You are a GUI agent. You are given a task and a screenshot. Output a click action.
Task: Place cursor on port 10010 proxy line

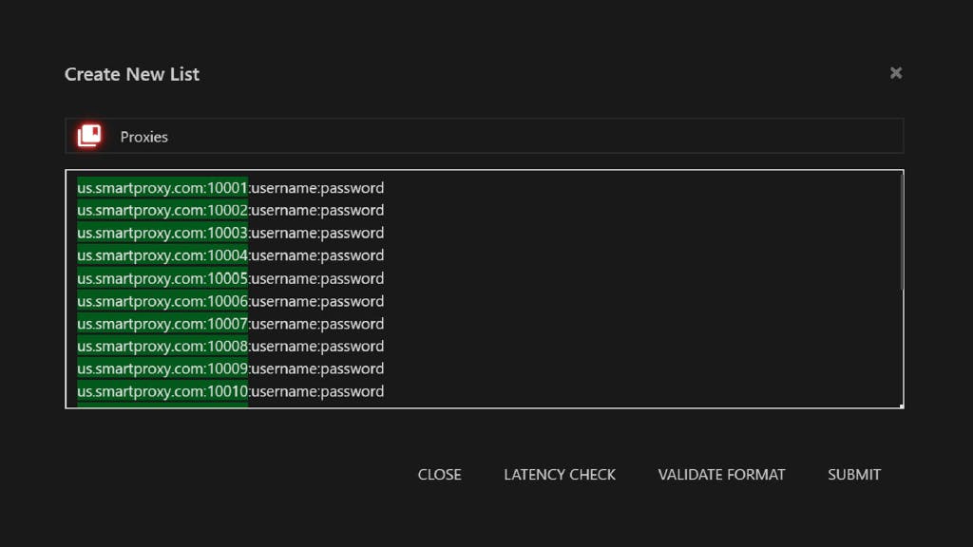[230, 391]
